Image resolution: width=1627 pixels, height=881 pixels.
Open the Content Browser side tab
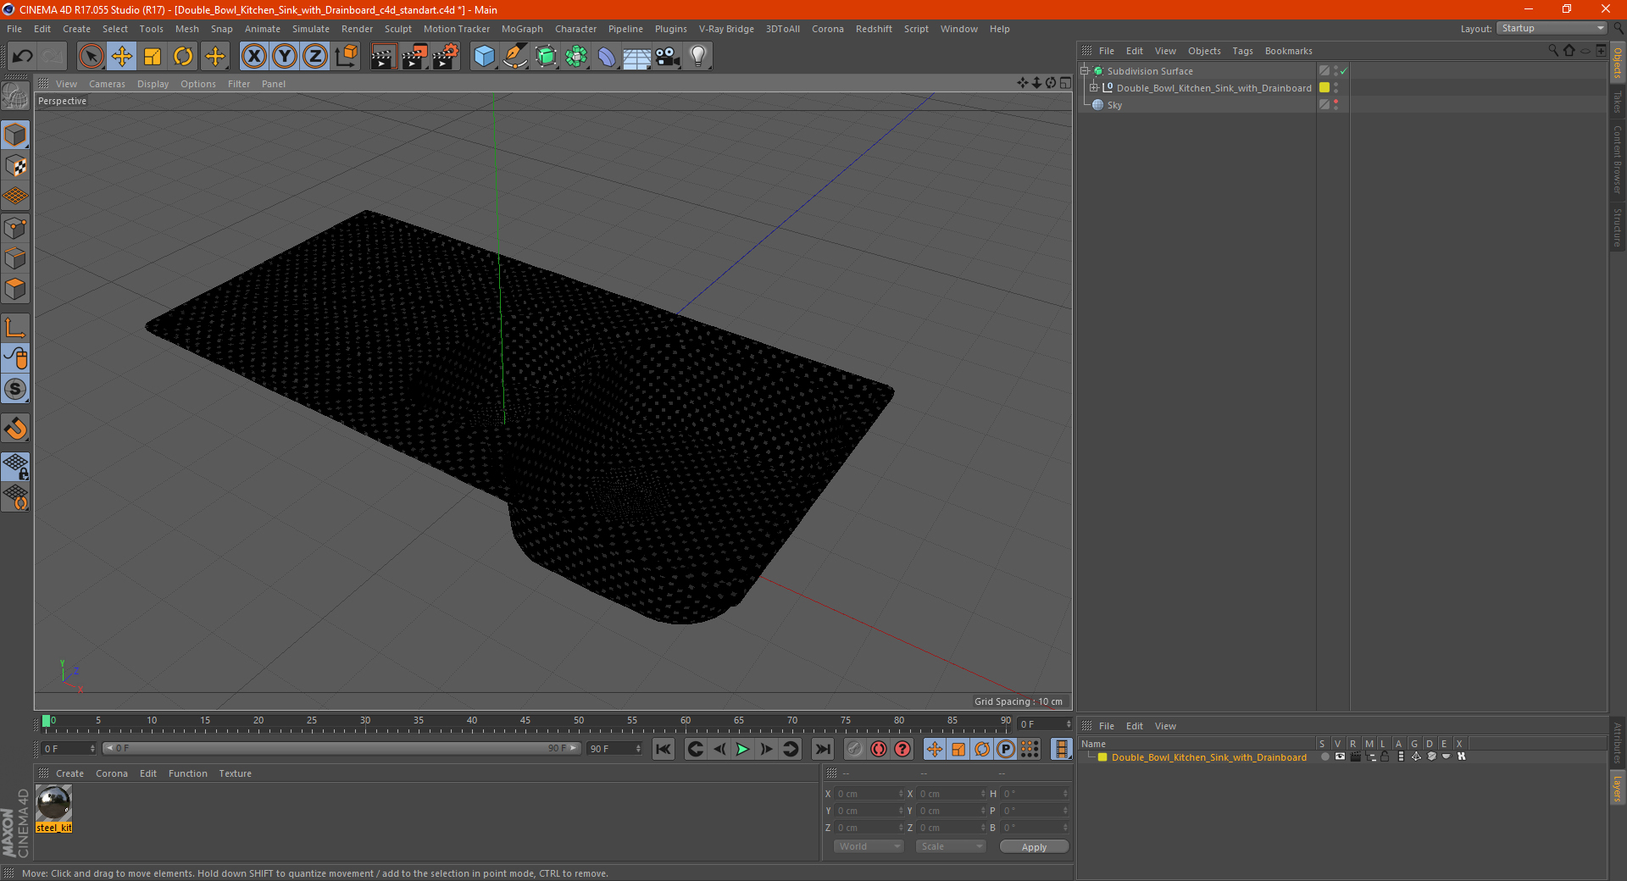coord(1617,159)
